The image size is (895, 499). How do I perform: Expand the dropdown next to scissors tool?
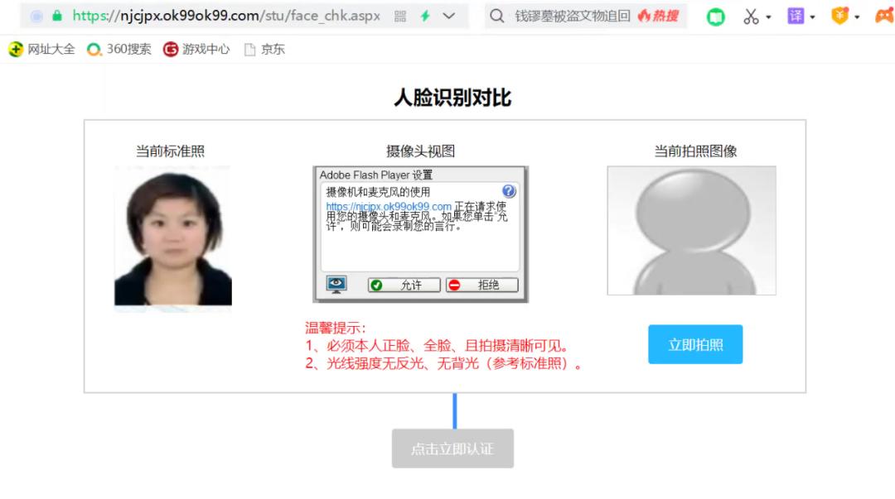768,16
